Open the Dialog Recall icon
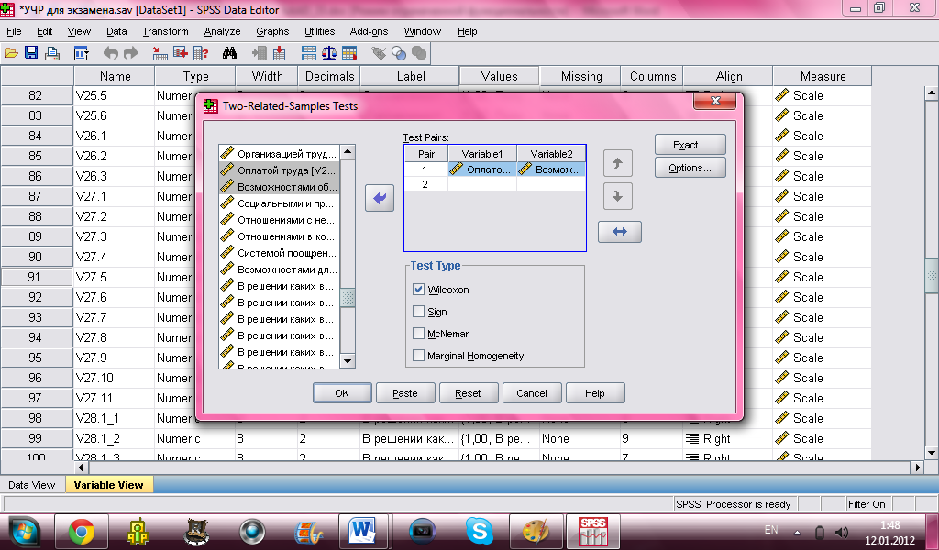Image resolution: width=939 pixels, height=550 pixels. 81,53
